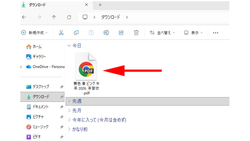Open the three-dots more options menu
The height and width of the screenshot is (141, 250).
click(x=216, y=33)
